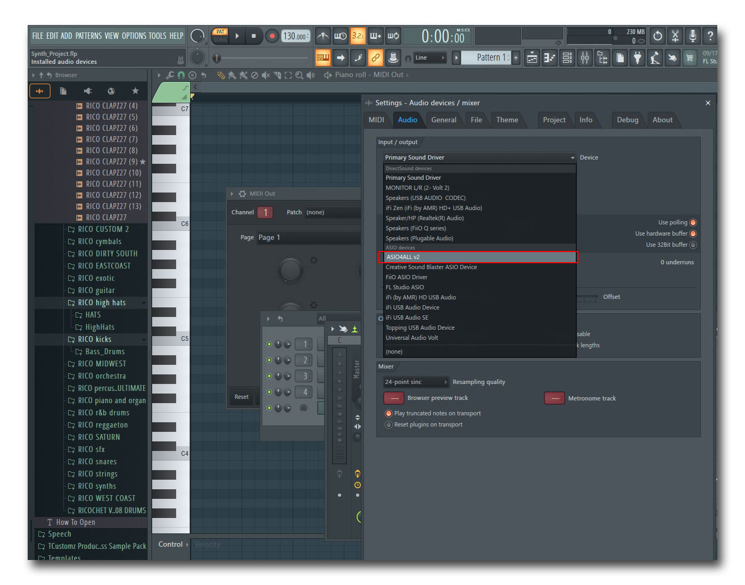Click the shopping cart icon
The image size is (745, 585).
(690, 58)
